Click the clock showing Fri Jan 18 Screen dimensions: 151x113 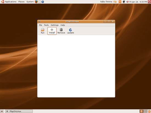pyautogui.click(x=138, y=2)
